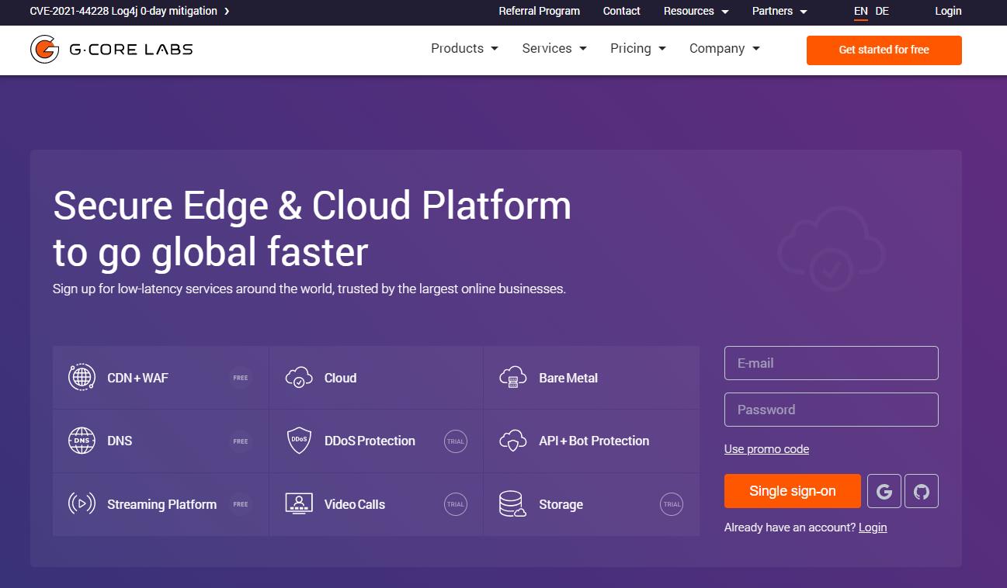Expand the Products dropdown menu

(464, 48)
